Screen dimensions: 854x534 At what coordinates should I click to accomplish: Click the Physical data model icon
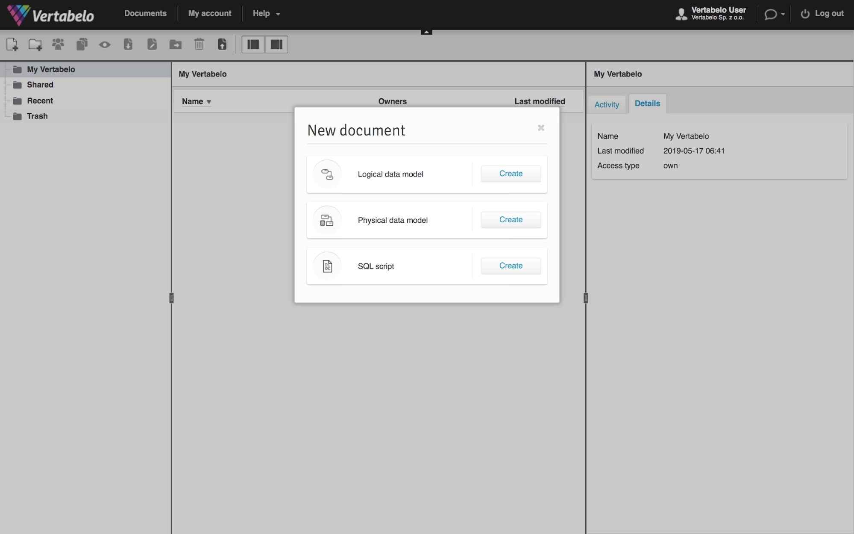327,220
